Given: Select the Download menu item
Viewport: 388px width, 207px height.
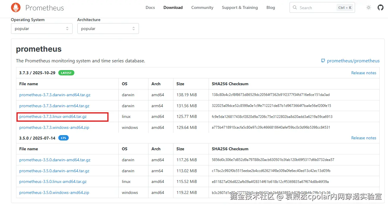Looking at the screenshot, I should coord(173,7).
